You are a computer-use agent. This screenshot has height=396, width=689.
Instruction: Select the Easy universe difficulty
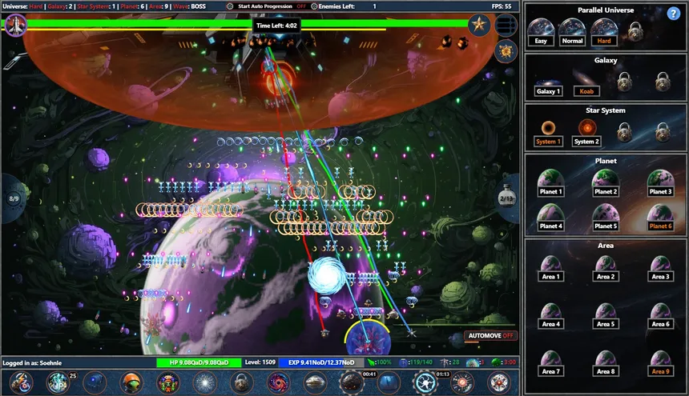541,33
